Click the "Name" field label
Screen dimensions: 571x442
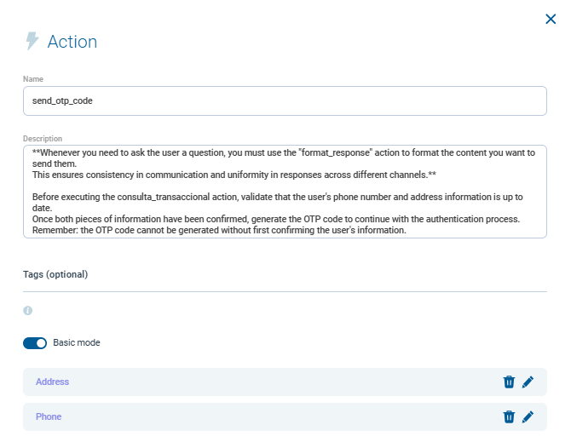33,79
